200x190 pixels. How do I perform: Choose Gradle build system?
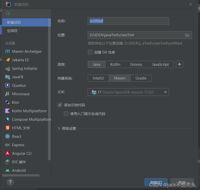[x=141, y=78]
